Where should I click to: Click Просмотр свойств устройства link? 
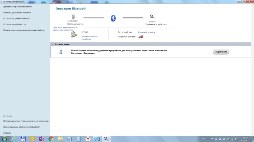pos(89,38)
